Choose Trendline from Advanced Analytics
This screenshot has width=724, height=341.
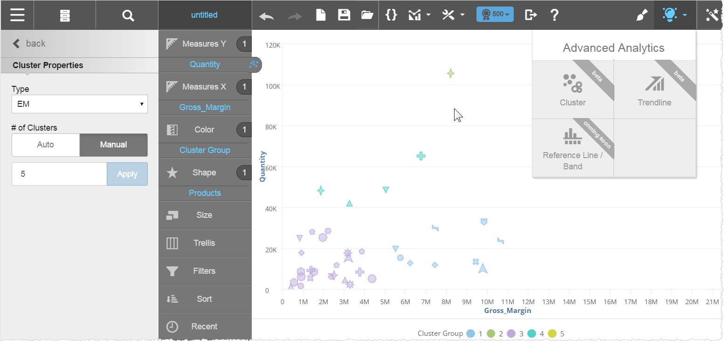tap(655, 90)
